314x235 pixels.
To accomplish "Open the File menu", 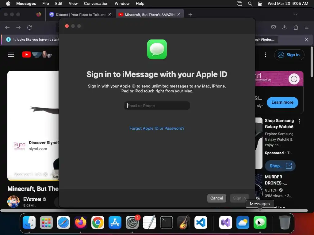I will 45,4.
